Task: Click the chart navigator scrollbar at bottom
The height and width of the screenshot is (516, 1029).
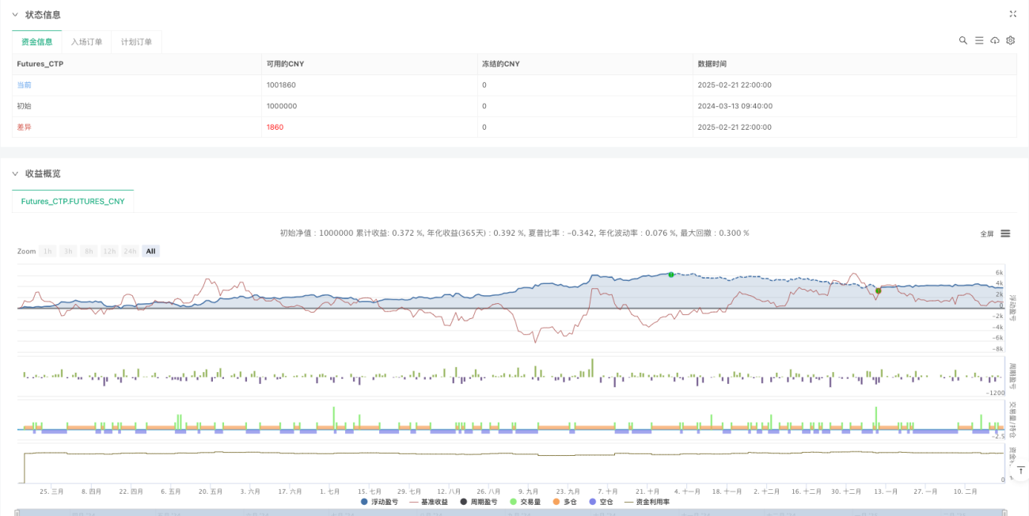Action: pos(511,512)
